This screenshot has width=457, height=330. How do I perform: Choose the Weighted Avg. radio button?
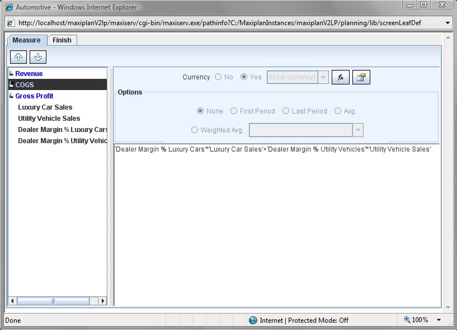coord(195,130)
